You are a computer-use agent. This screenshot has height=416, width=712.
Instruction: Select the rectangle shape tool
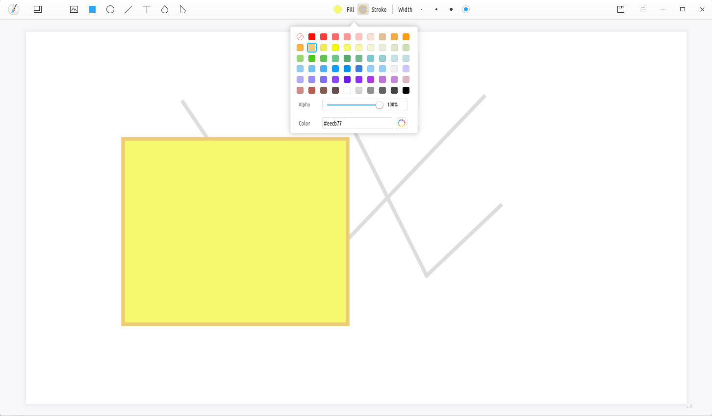point(92,9)
